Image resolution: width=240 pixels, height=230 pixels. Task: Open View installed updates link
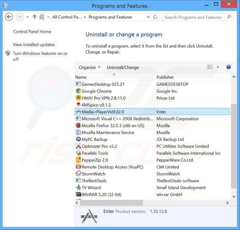click(x=34, y=44)
